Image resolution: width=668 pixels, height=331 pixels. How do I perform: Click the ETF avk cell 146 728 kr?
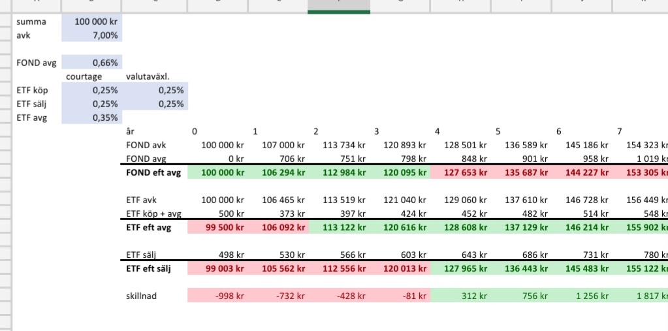tap(582, 200)
